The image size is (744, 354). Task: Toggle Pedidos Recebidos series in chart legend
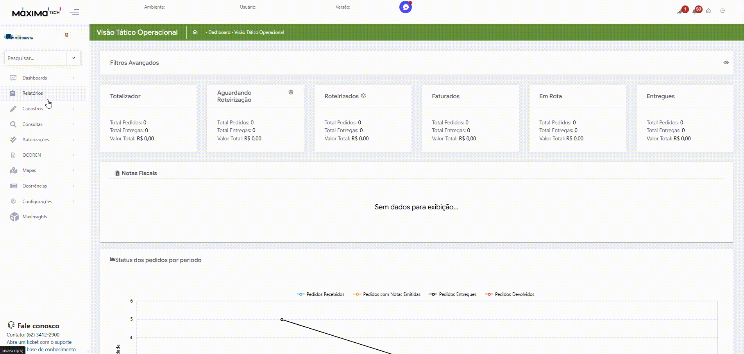pyautogui.click(x=320, y=294)
